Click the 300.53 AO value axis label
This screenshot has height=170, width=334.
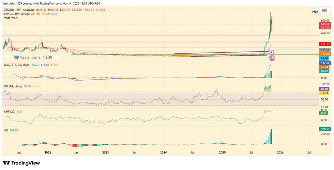coord(324,130)
